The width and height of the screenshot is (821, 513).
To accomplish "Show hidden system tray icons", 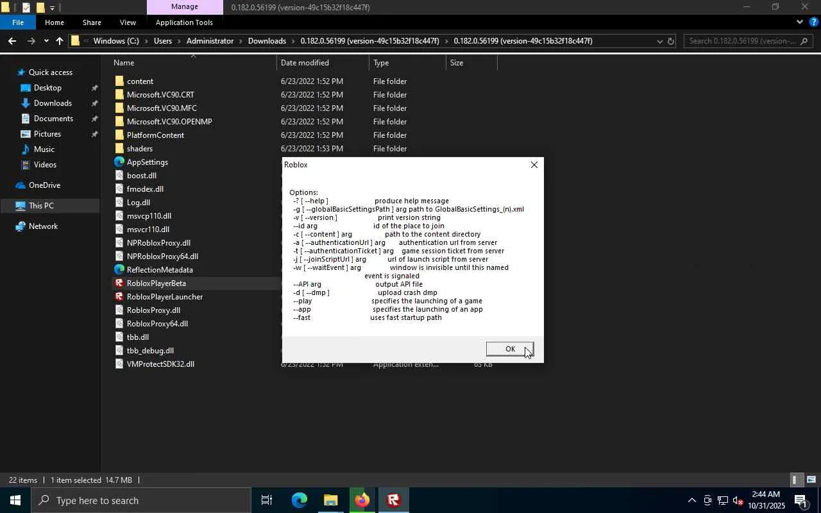I will click(x=691, y=500).
